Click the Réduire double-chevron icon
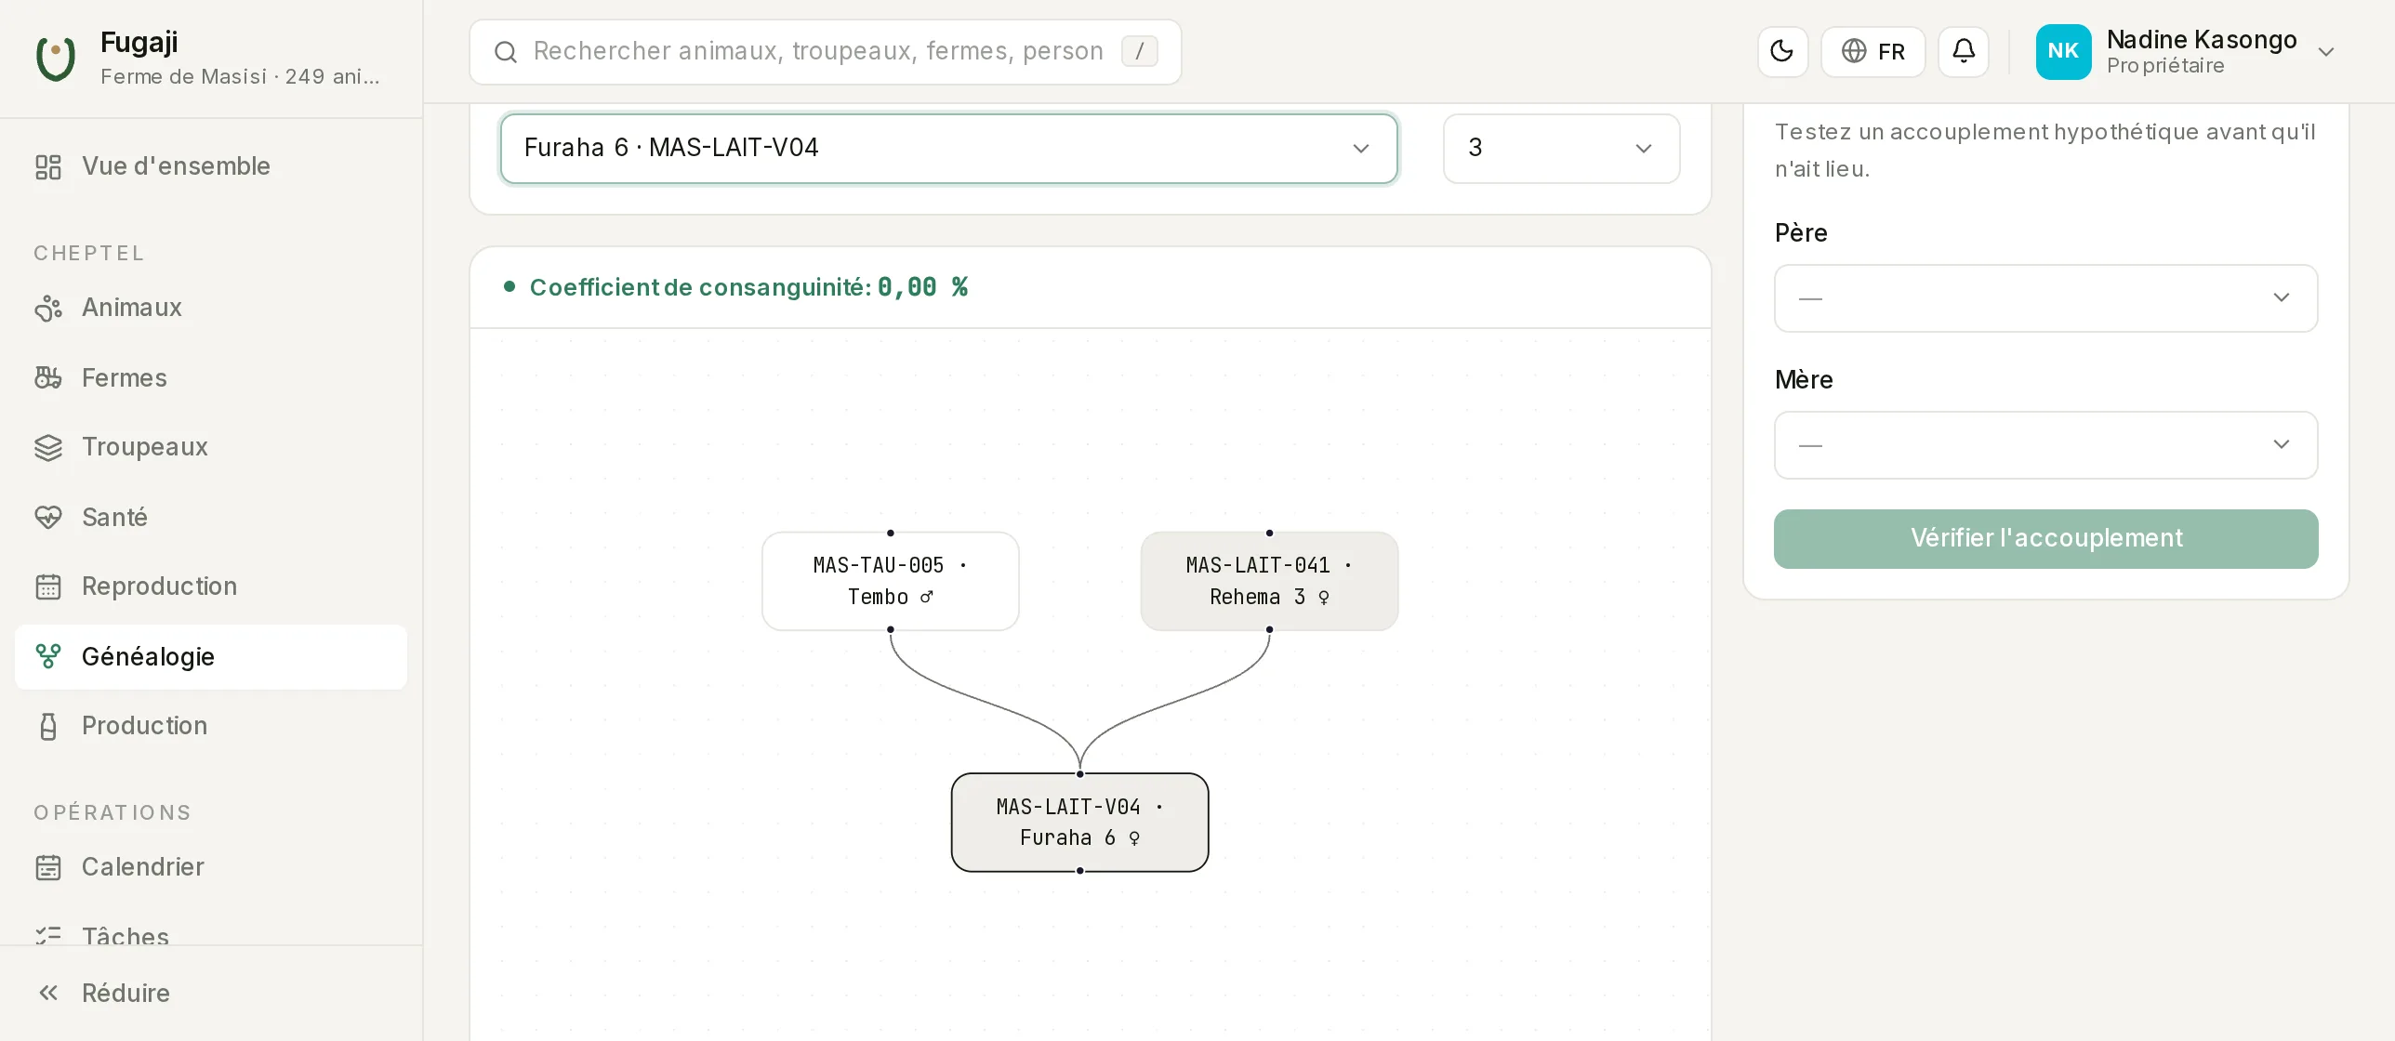 (x=48, y=994)
